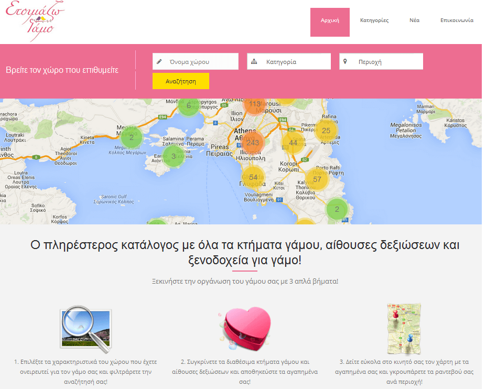Open the map cluster marked 113

click(255, 104)
